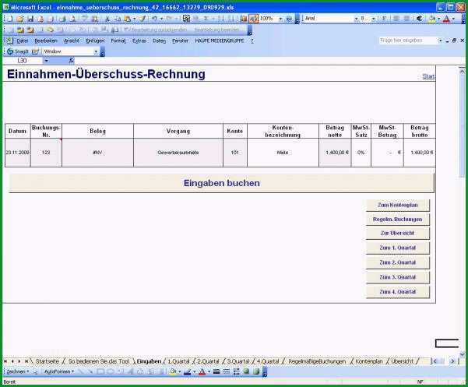This screenshot has height=387, width=468.
Task: Open file with folder toolbar icon
Action: pyautogui.click(x=20, y=19)
